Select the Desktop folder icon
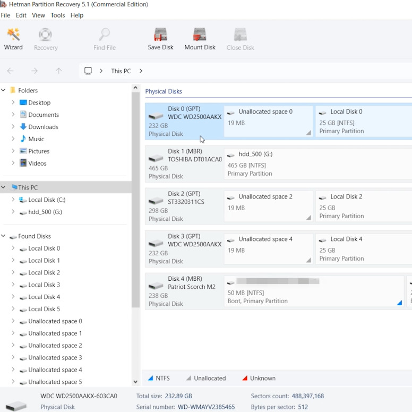The width and height of the screenshot is (412, 412). [23, 102]
